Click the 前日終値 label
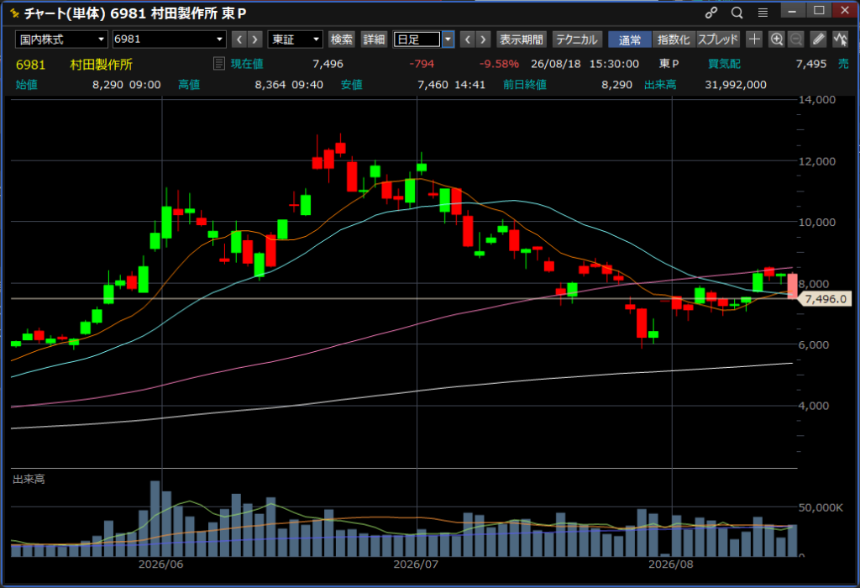860x588 pixels. click(525, 85)
